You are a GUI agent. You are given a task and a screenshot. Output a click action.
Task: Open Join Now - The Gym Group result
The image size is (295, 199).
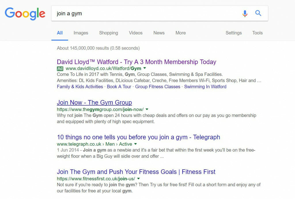point(94,102)
